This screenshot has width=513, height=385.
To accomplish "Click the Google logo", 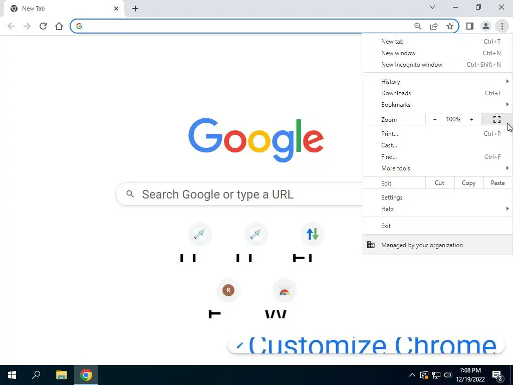I will pos(256,140).
